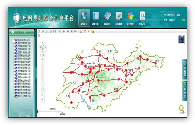Expand the 国网临沂供电公司 tree node
The width and height of the screenshot is (195, 125).
[14, 62]
